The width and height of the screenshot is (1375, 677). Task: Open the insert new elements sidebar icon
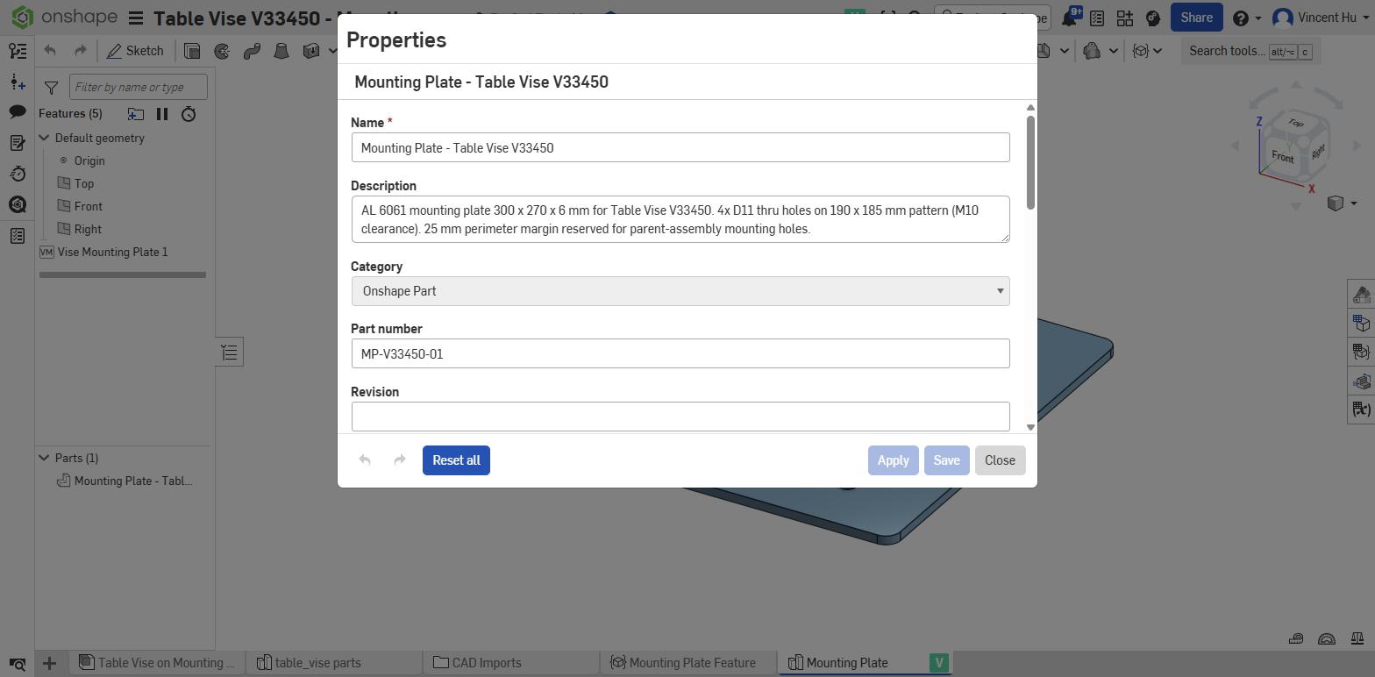point(18,82)
